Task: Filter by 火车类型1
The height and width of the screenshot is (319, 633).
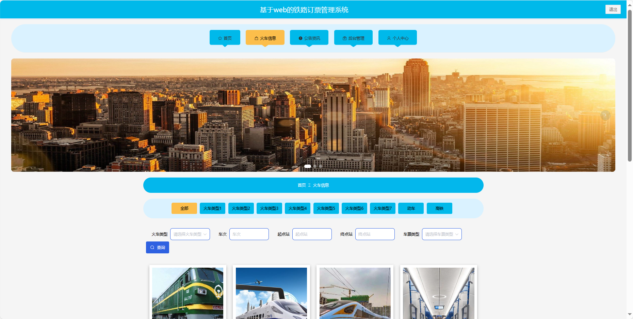Action: click(x=212, y=208)
